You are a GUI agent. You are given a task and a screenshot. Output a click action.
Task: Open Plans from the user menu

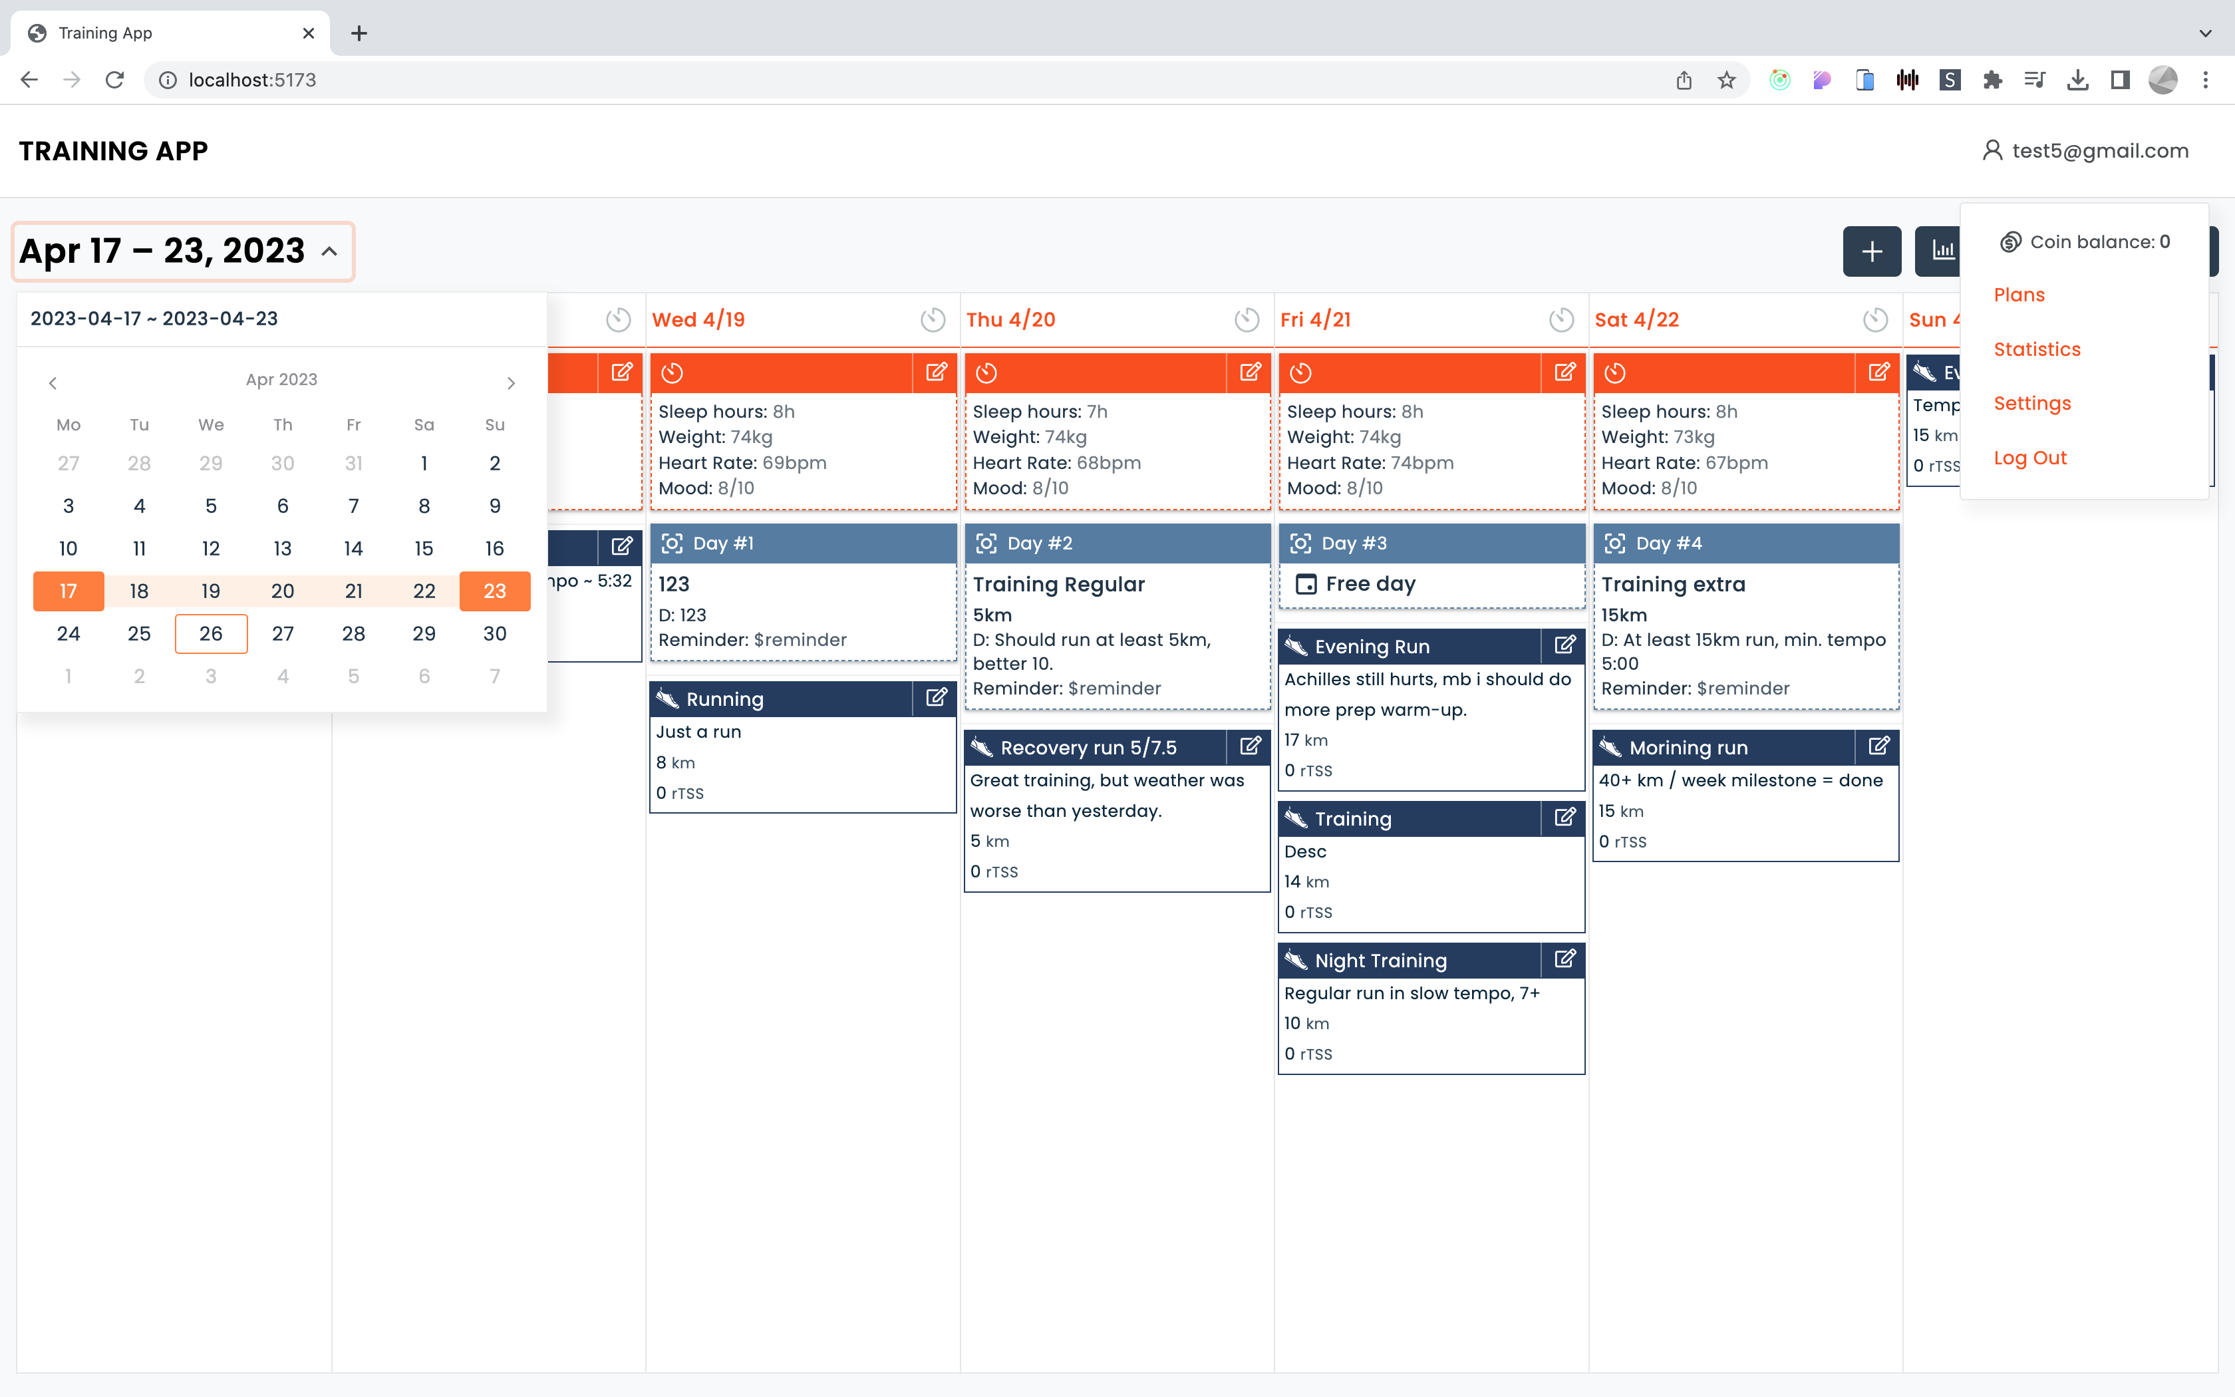point(2019,295)
